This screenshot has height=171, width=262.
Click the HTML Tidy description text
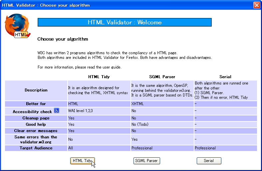point(98,90)
